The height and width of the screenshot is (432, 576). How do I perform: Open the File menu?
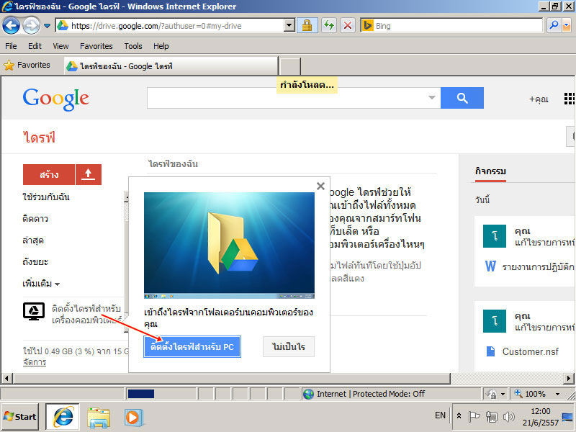point(11,46)
